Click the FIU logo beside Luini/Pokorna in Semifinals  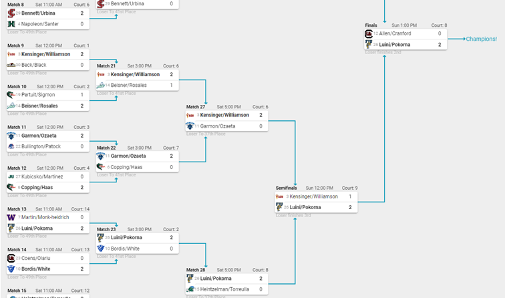point(279,207)
